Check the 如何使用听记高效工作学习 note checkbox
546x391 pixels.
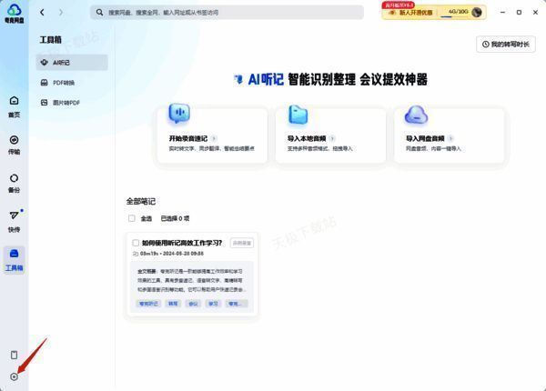[x=136, y=243]
